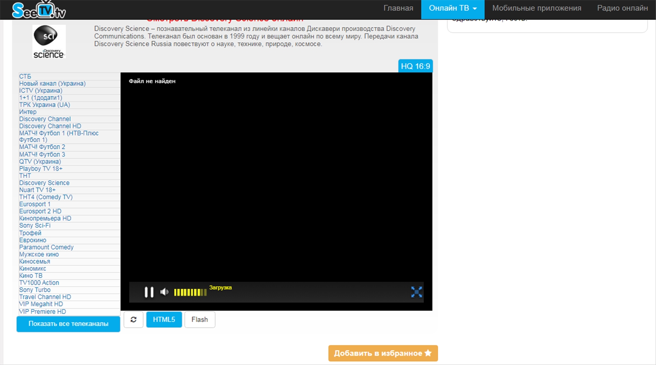Pause the video player
This screenshot has height=365, width=656.
click(x=149, y=292)
